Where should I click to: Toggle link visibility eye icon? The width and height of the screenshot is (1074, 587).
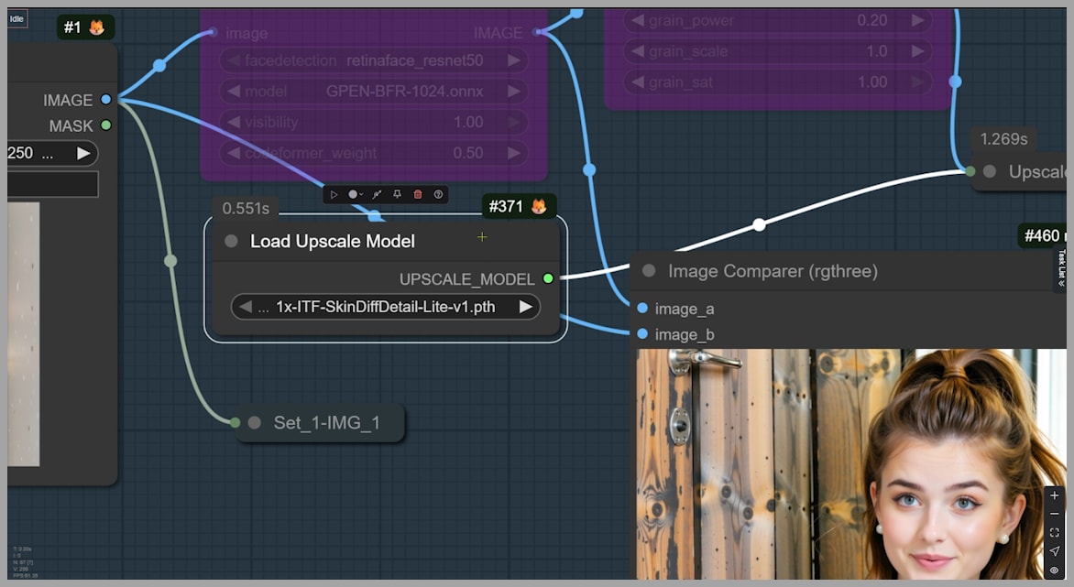click(1054, 570)
